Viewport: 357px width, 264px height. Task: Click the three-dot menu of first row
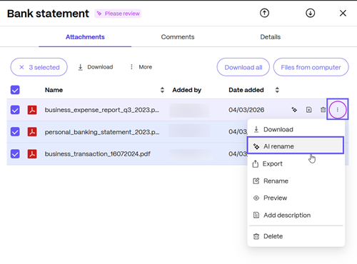point(338,110)
